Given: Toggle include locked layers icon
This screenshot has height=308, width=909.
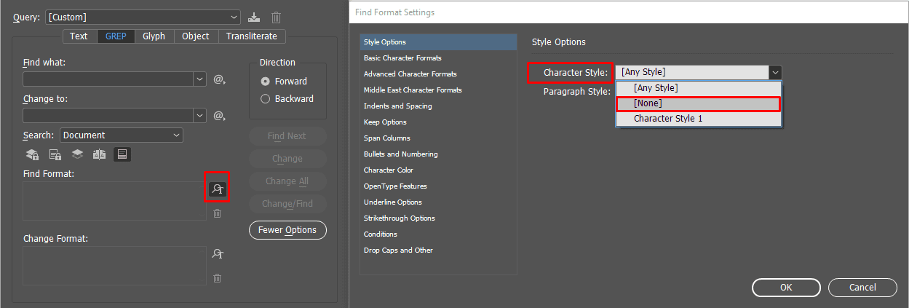Looking at the screenshot, I should point(33,154).
